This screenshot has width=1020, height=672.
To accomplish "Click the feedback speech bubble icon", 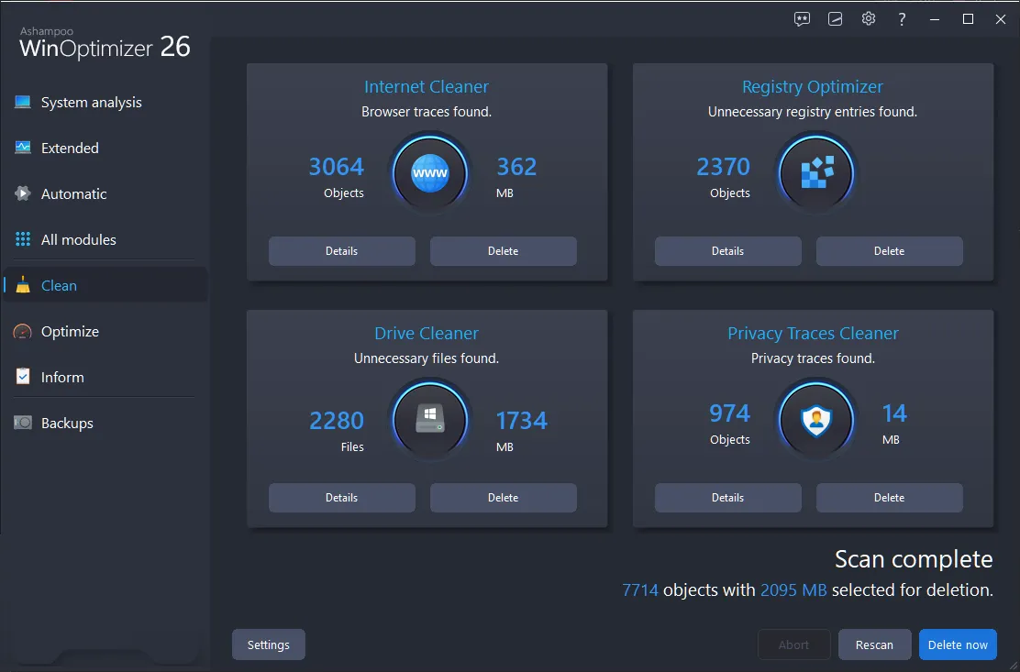I will pos(802,18).
